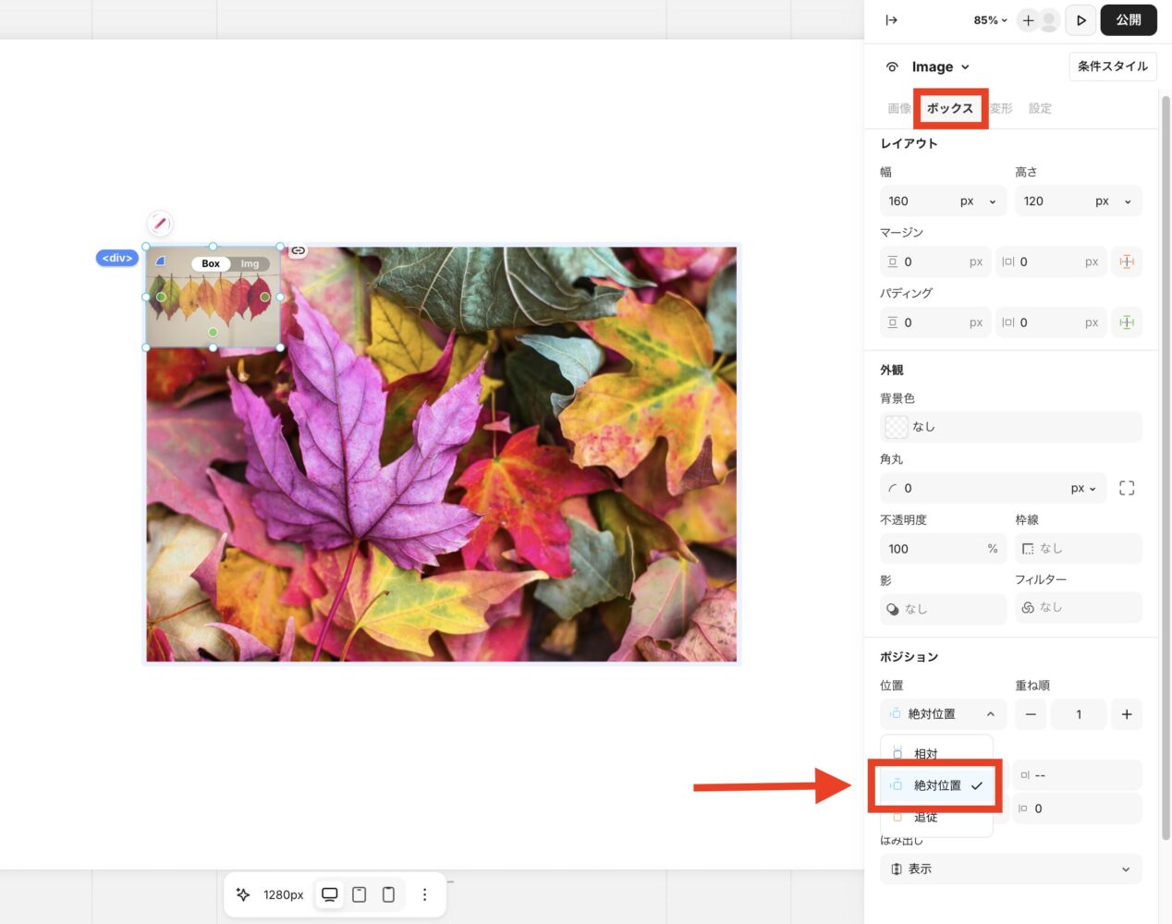This screenshot has height=924, width=1172.
Task: Switch to mobile viewport preview
Action: pyautogui.click(x=388, y=894)
